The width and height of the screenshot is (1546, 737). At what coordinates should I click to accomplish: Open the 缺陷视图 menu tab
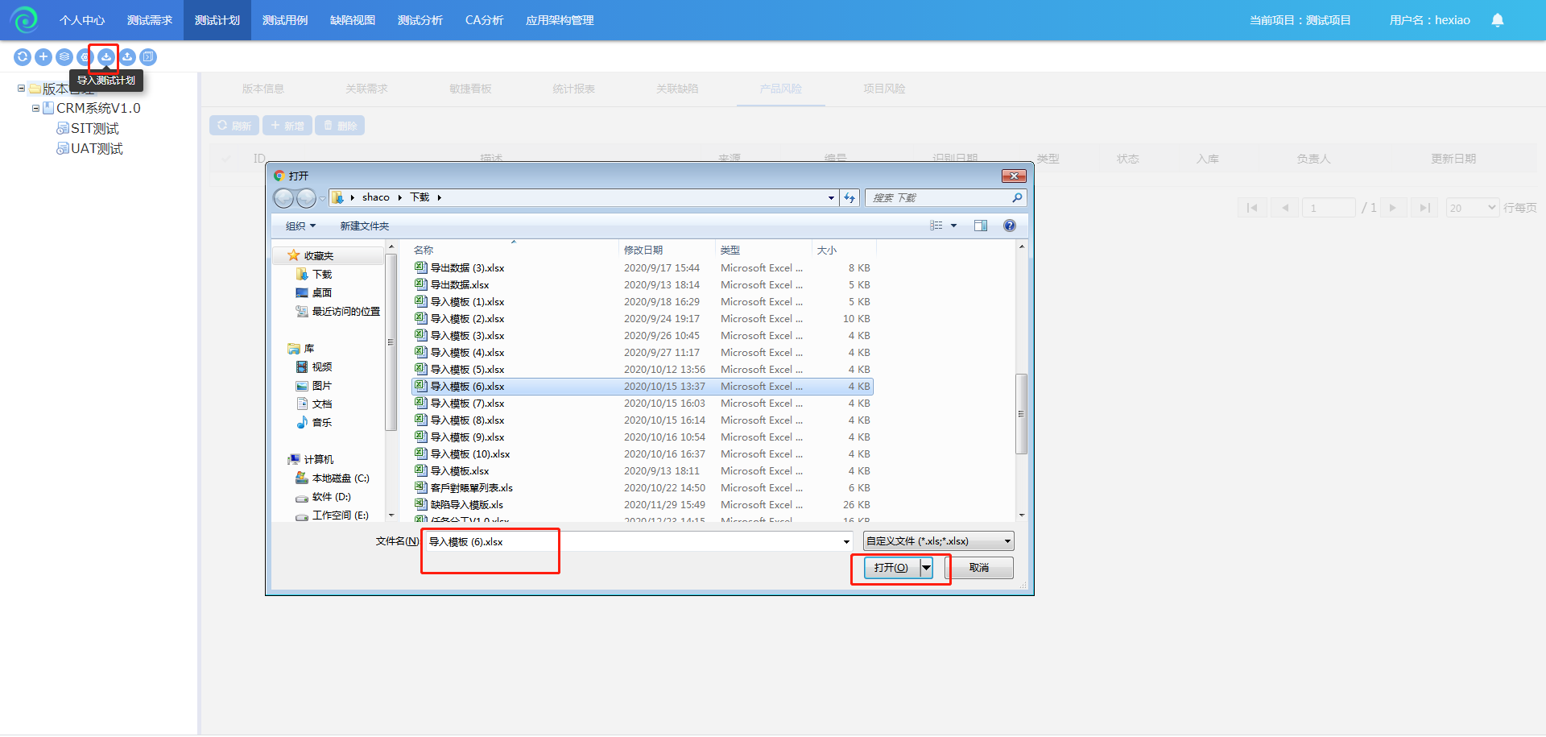[x=353, y=20]
